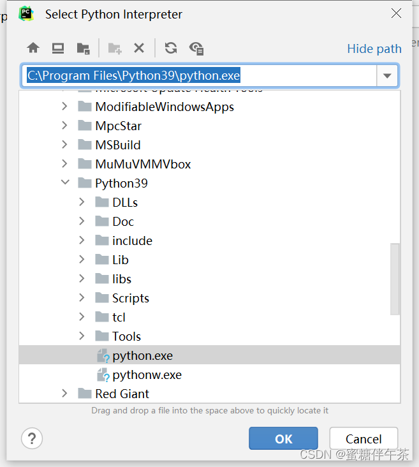Create a new folder icon
Image resolution: width=419 pixels, height=467 pixels.
(115, 48)
